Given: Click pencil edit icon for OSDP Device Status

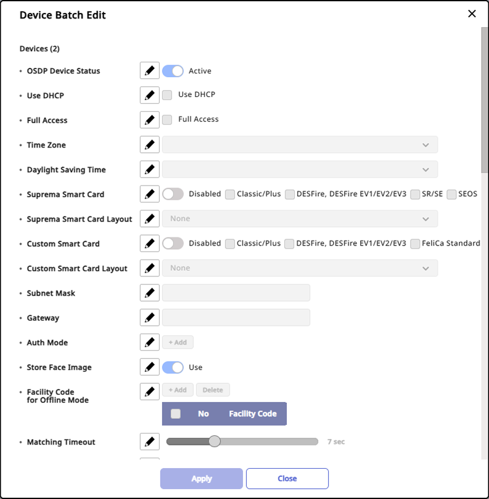Looking at the screenshot, I should pos(149,71).
